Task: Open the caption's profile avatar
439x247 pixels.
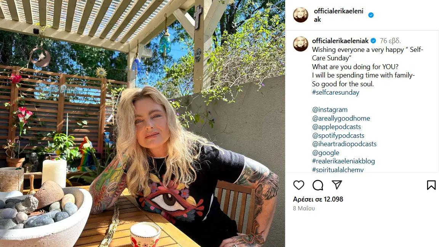Action: click(301, 44)
